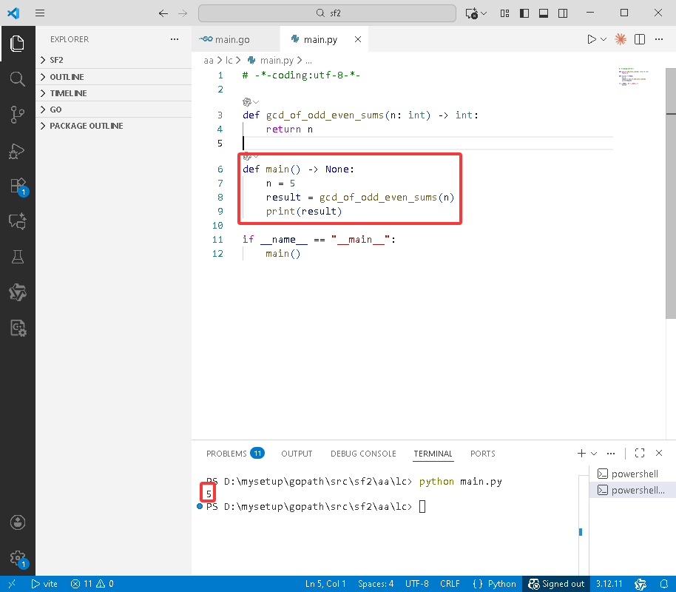Screen dimensions: 676x592
Task: Click Ln 5, Col 1 position indicator
Action: coord(325,584)
